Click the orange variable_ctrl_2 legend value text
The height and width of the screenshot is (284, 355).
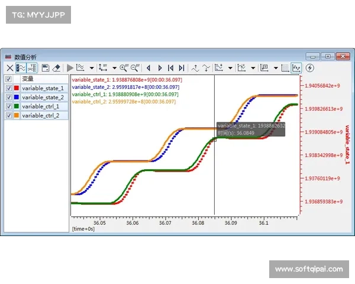pyautogui.click(x=124, y=101)
